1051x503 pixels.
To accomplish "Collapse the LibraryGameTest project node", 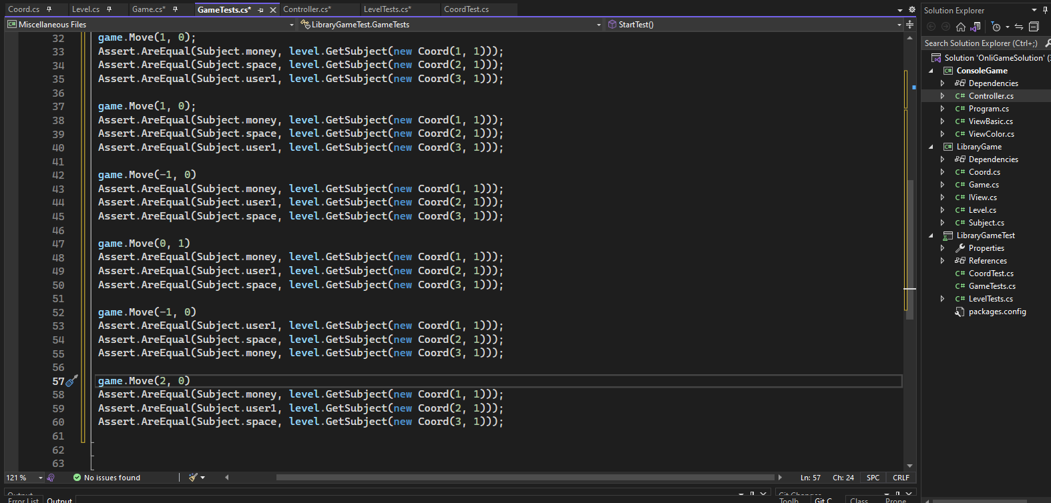I will click(x=931, y=235).
